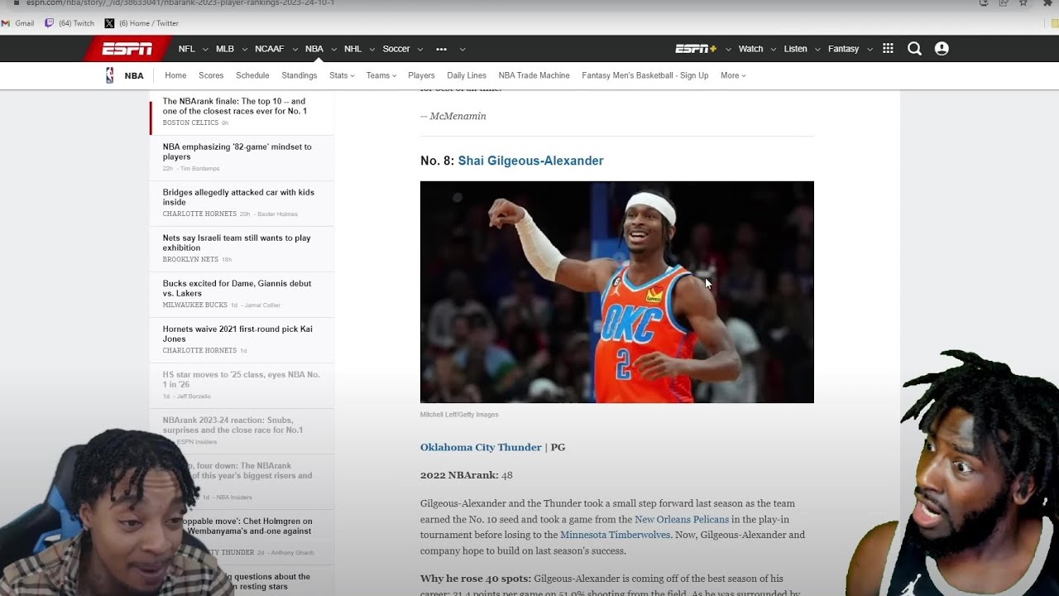Open the Scores tab
This screenshot has height=596, width=1059.
click(211, 75)
